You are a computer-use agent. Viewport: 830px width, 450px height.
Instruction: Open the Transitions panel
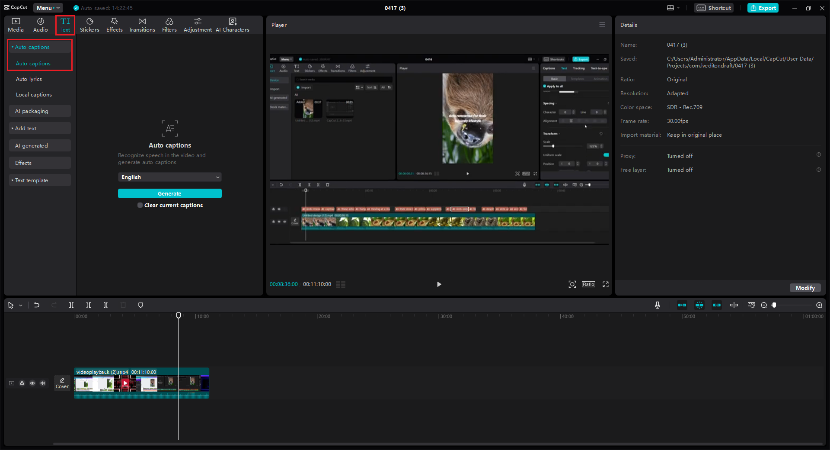coord(142,25)
